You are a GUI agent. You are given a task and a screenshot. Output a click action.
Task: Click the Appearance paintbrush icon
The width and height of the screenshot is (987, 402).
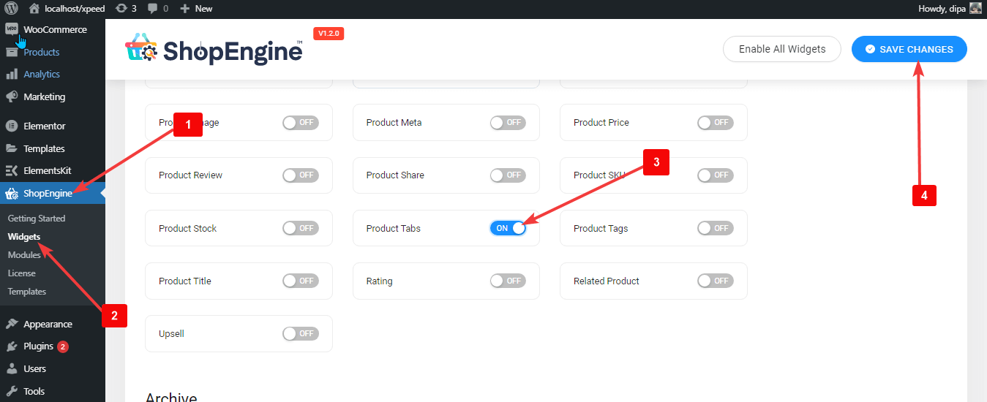click(x=12, y=324)
